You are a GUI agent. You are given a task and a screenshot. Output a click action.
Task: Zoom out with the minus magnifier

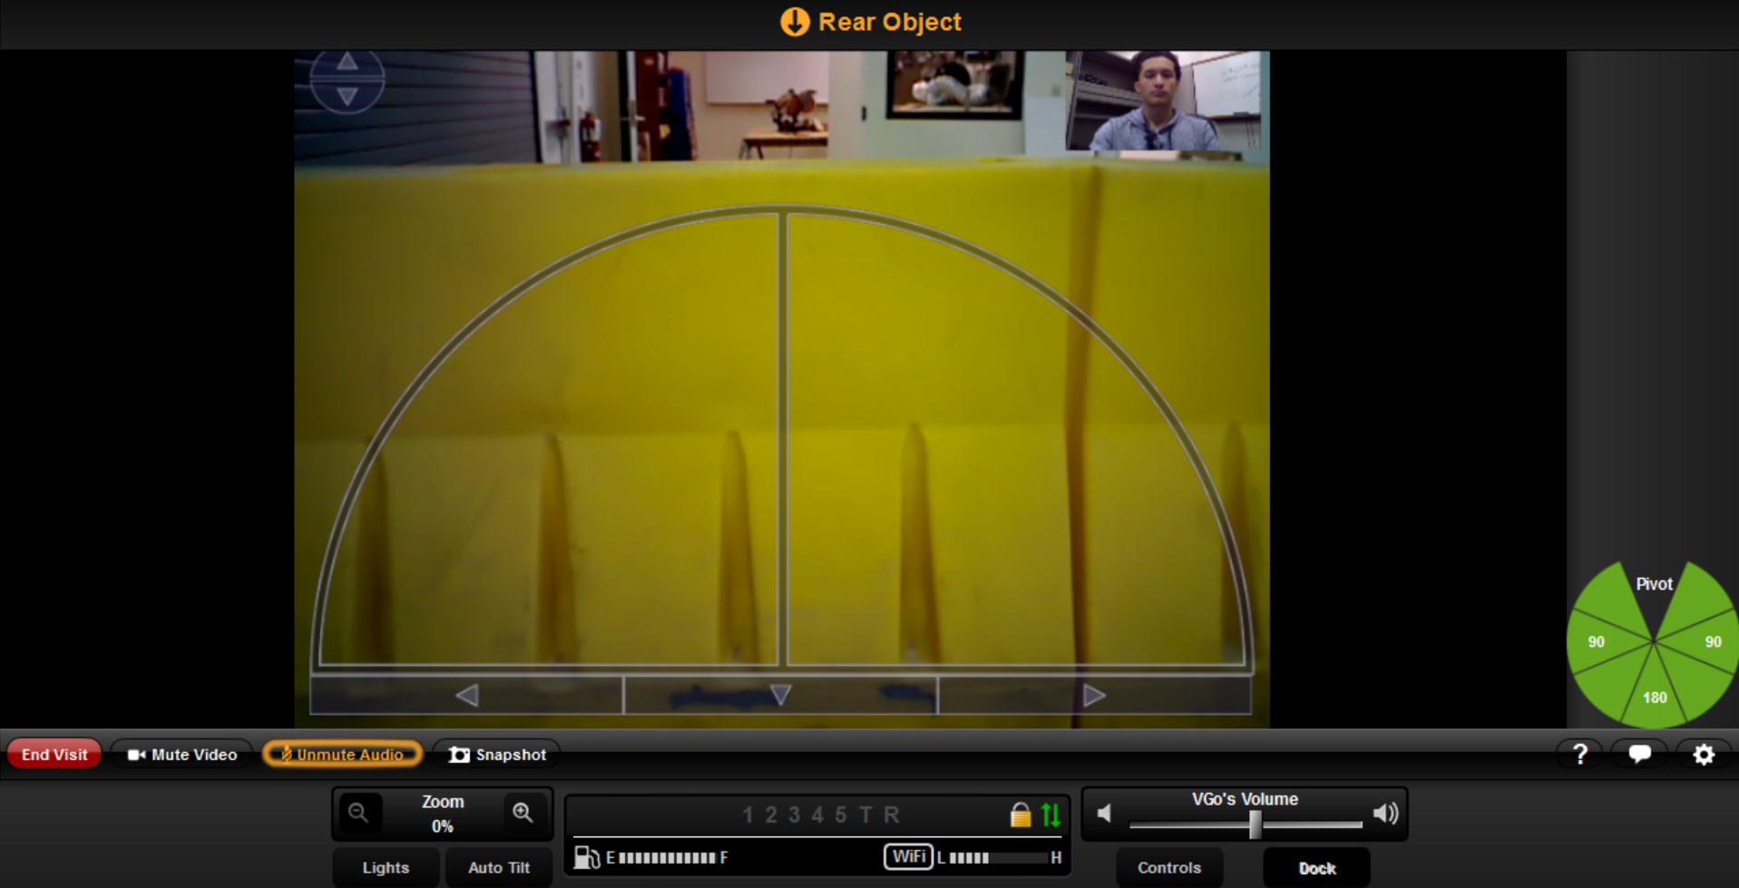tap(359, 813)
